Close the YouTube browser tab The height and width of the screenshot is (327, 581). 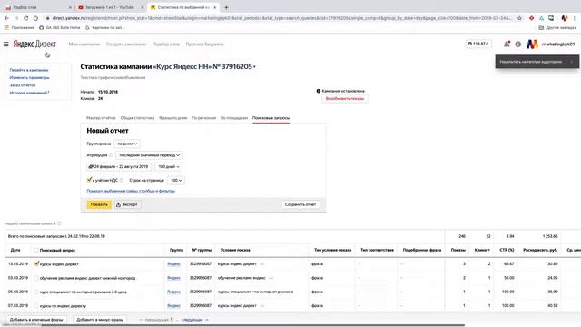143,7
